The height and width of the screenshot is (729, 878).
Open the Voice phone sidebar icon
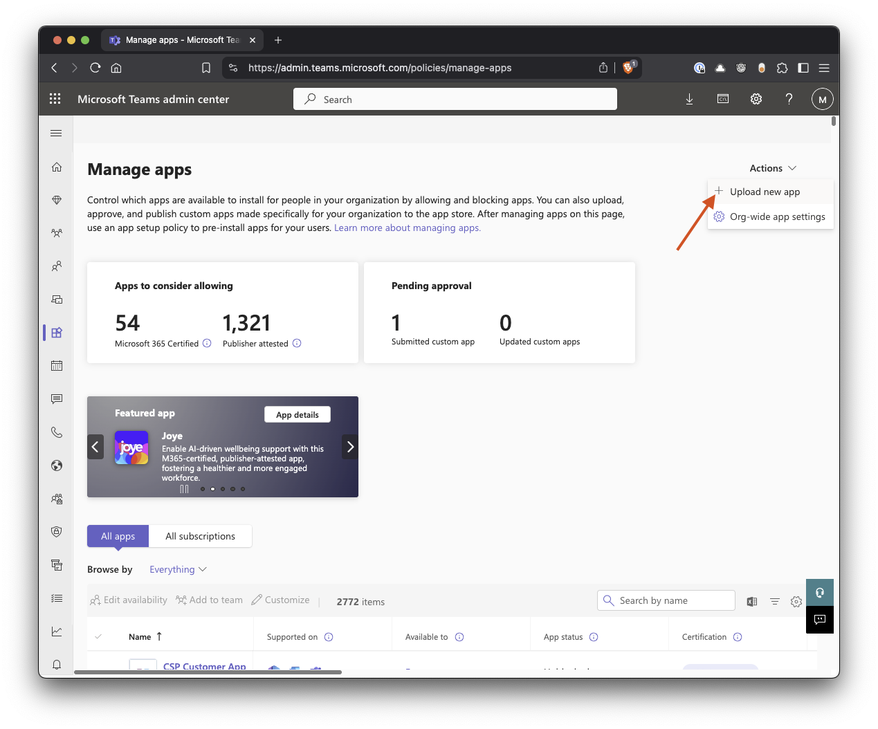point(57,432)
